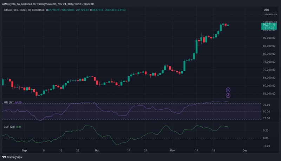The image size is (281, 161).
Task: Click the MFI 75.00 scale label
Action: click(267, 105)
